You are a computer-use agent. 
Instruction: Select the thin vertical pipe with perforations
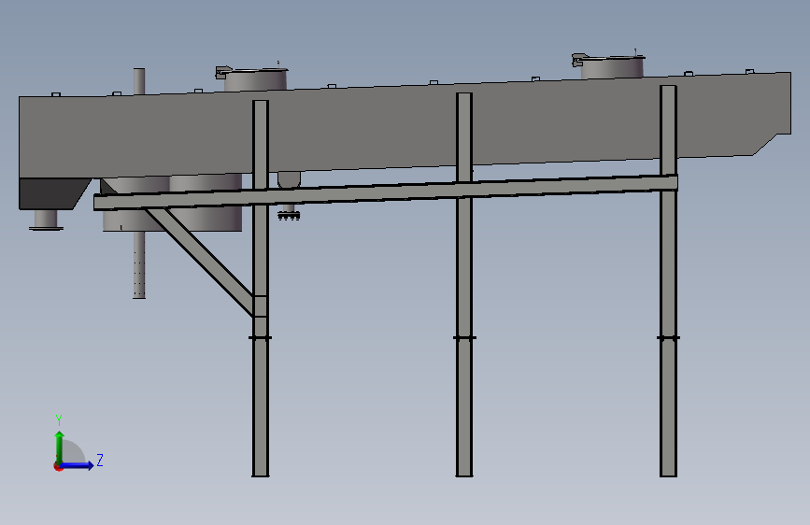click(x=139, y=264)
